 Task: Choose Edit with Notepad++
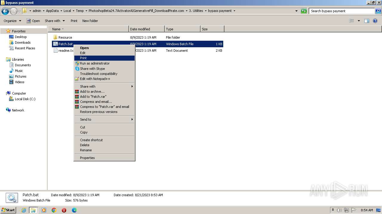click(x=104, y=79)
